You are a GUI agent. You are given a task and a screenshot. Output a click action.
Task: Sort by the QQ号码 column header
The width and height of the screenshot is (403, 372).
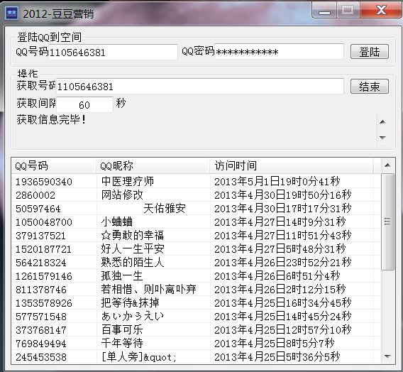coord(53,166)
